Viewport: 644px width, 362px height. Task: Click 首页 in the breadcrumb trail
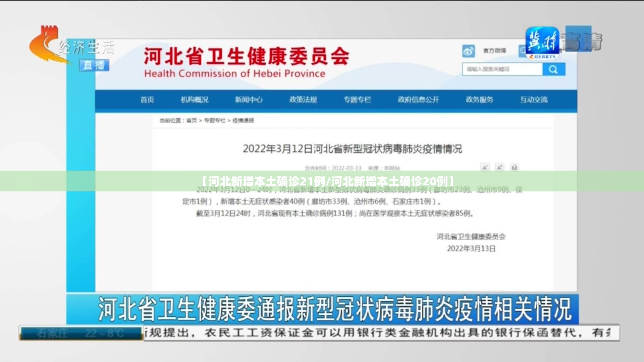click(192, 121)
